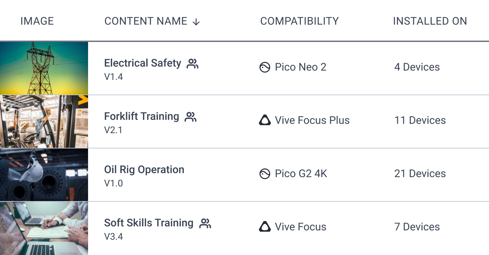Screen dimensions: 489x255
Task: Click the Pico logo next to Pico Neo 2
Action: (x=265, y=67)
